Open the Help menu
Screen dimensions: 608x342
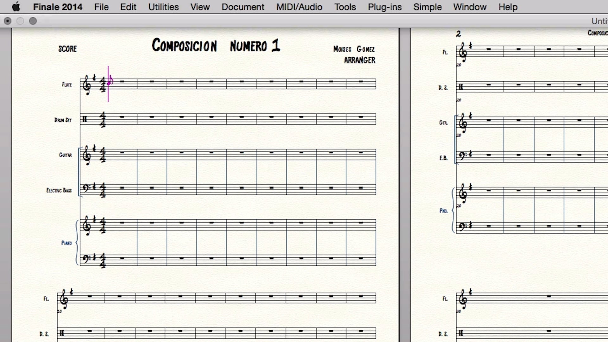tap(508, 7)
